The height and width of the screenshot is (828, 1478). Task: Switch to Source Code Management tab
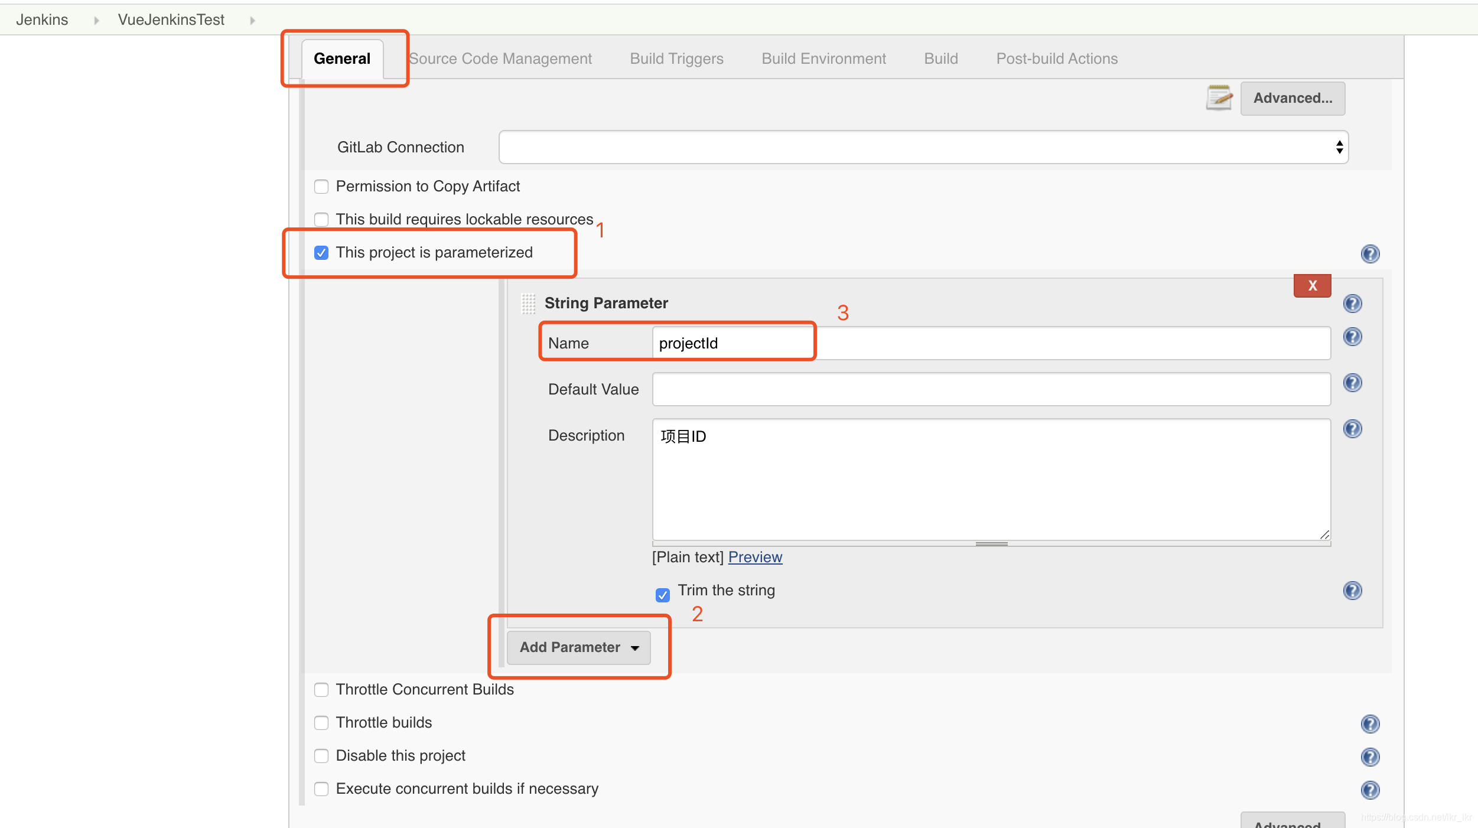[500, 58]
